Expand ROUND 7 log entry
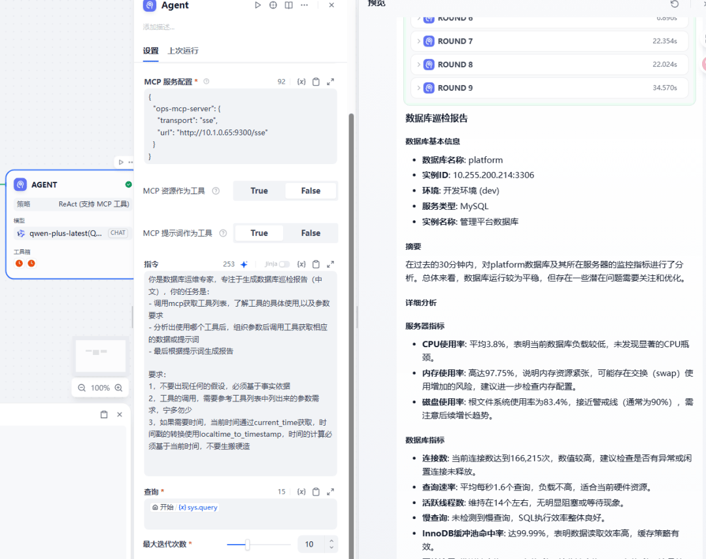The width and height of the screenshot is (706, 559). (419, 41)
